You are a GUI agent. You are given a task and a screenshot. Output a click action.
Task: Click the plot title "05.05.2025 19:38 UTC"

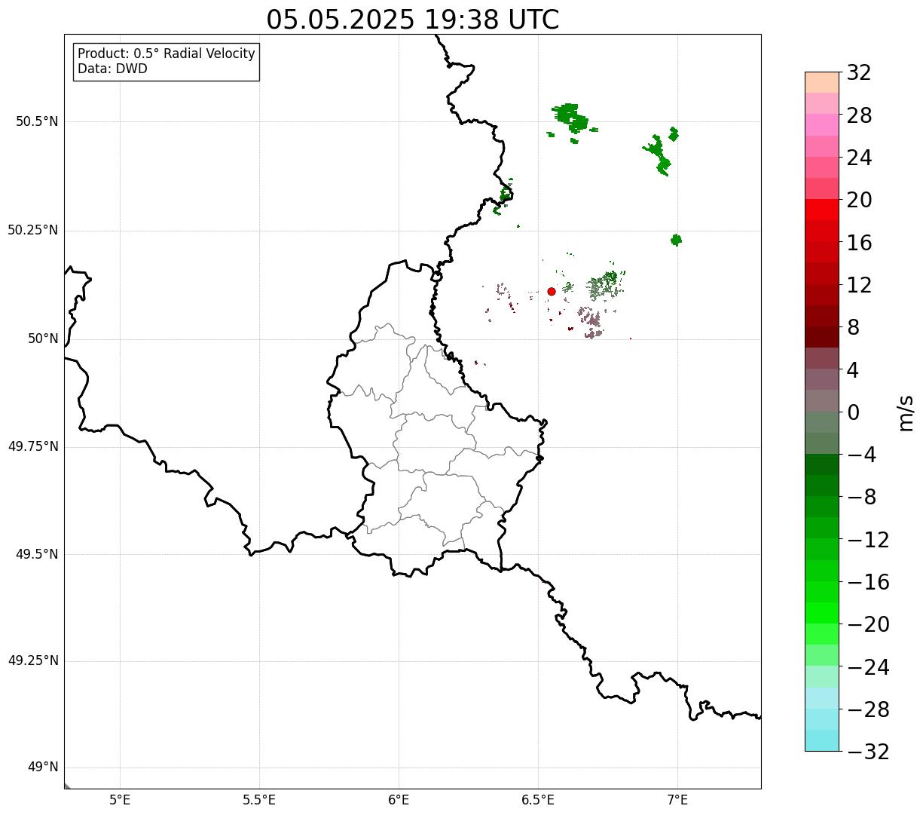tap(413, 20)
